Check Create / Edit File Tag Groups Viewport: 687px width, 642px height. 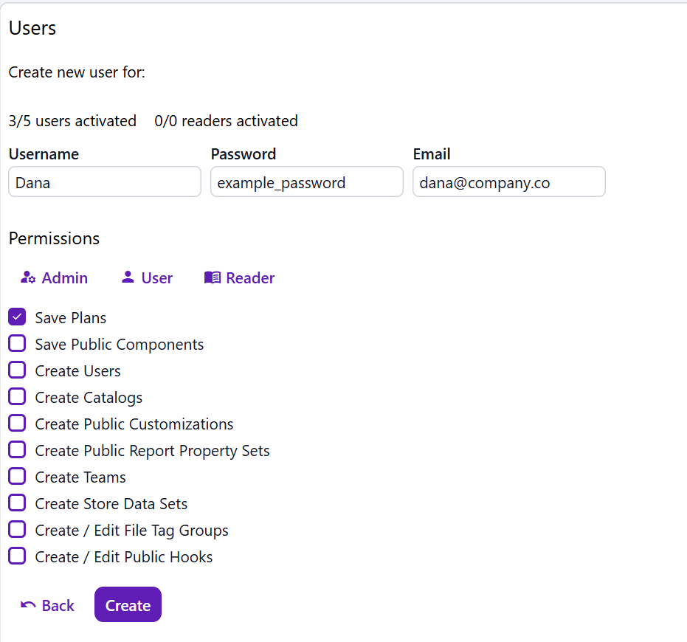tap(17, 530)
